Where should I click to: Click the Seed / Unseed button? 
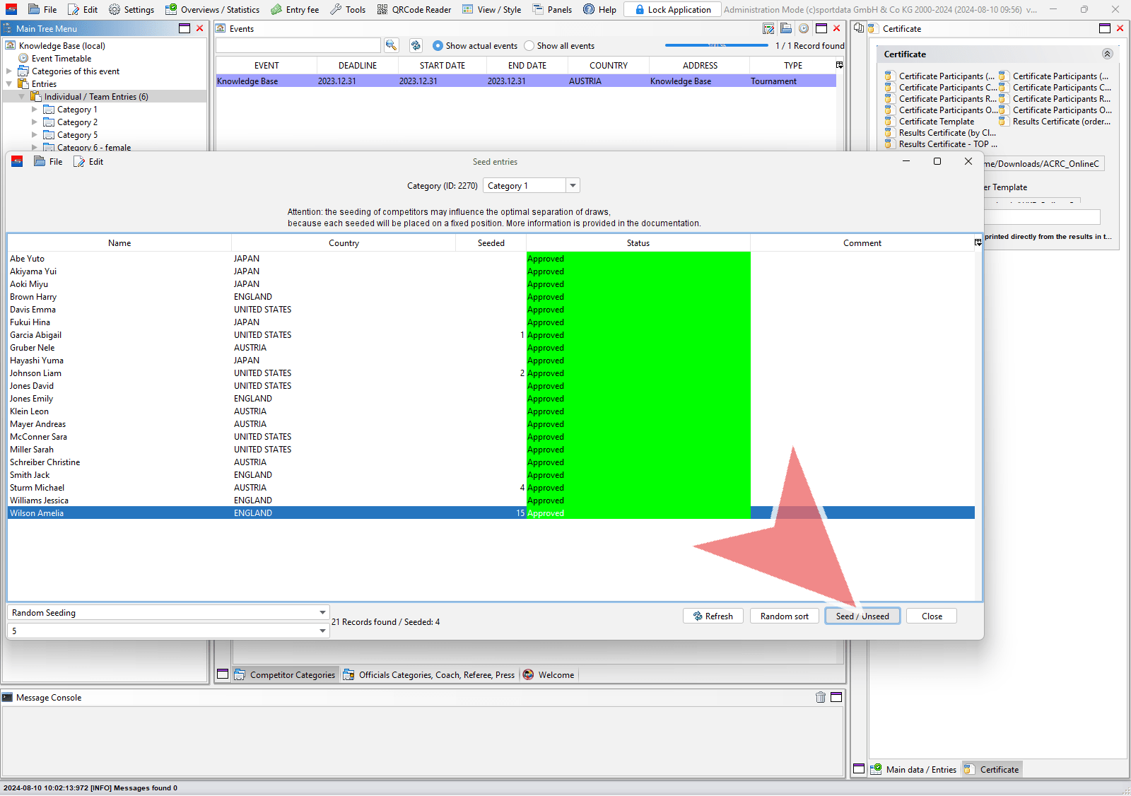pos(862,616)
